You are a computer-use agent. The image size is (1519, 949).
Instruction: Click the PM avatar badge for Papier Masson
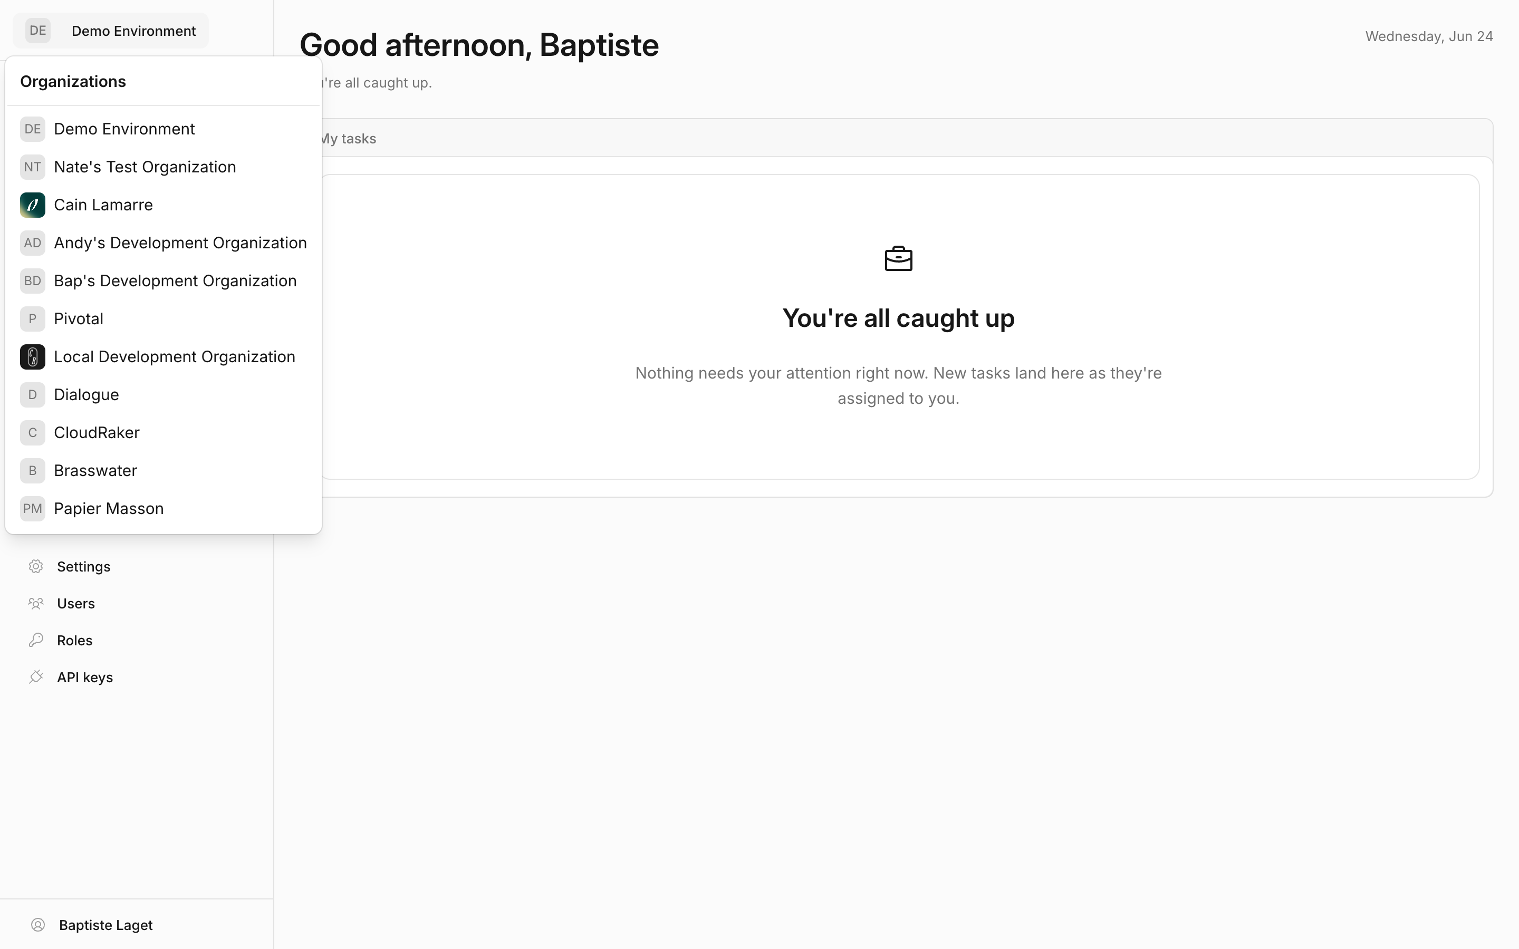click(33, 508)
